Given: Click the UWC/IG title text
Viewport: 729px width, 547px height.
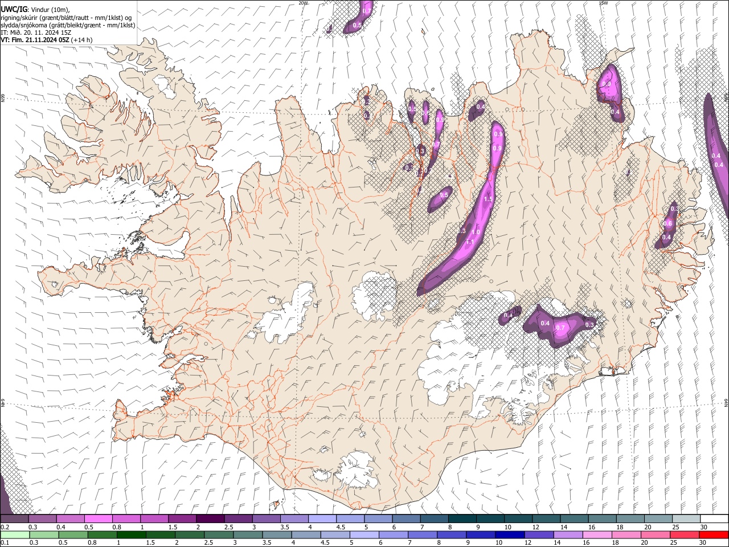Looking at the screenshot, I should tap(13, 10).
